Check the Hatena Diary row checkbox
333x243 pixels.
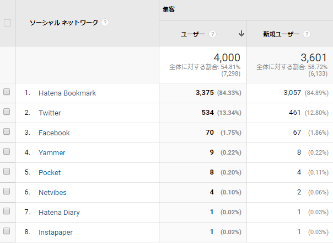pos(7,211)
